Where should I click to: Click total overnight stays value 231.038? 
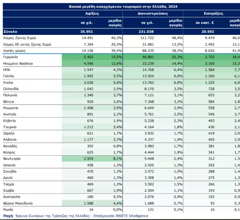(147, 31)
